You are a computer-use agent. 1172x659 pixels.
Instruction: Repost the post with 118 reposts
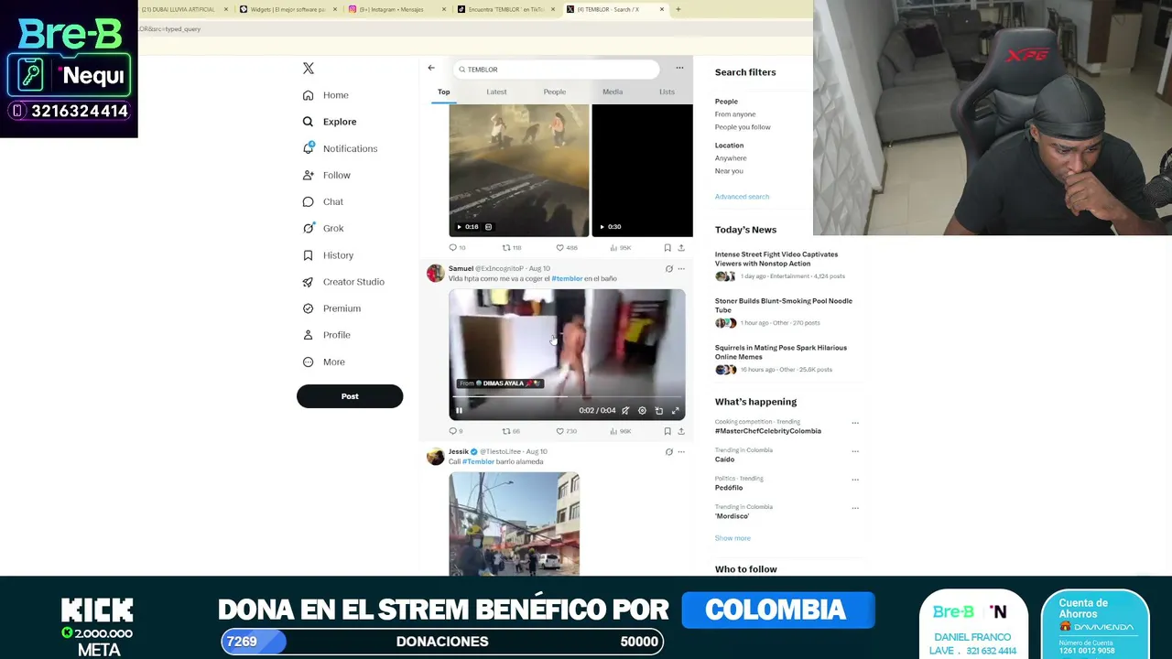[x=511, y=248]
